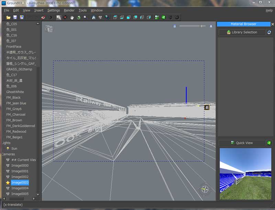Image resolution: width=275 pixels, height=210 pixels.
Task: Select the Sun light in tree
Action: point(14,148)
